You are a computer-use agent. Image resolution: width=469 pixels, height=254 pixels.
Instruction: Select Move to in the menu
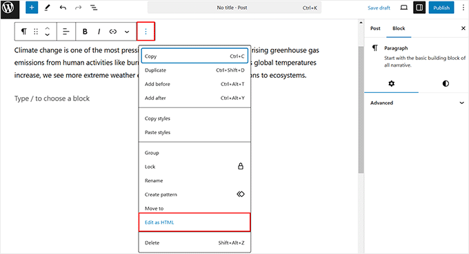[194, 209]
